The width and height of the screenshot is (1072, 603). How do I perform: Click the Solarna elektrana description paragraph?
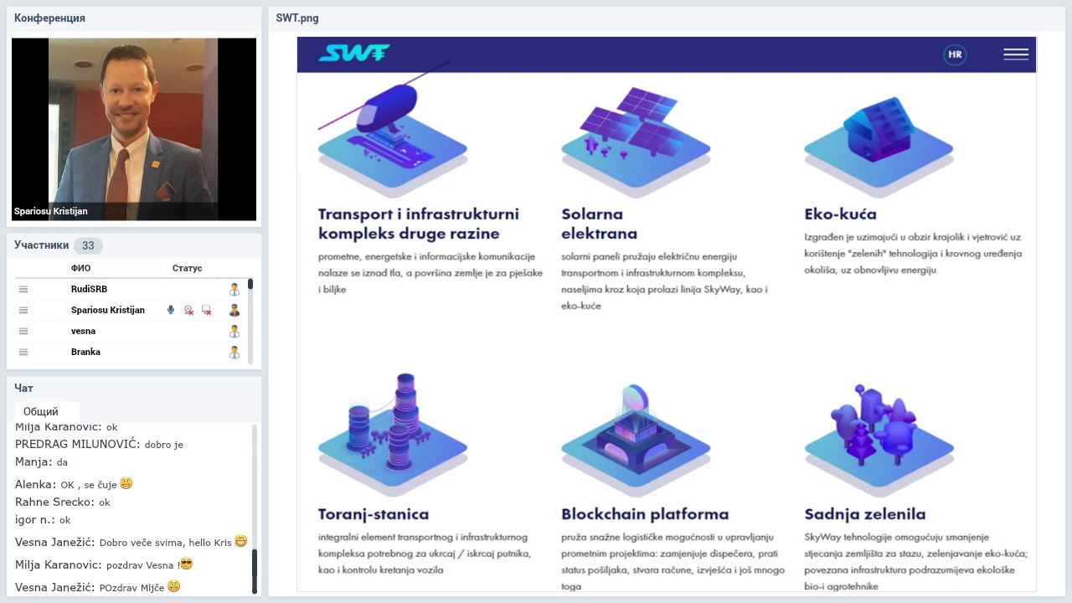tap(665, 281)
